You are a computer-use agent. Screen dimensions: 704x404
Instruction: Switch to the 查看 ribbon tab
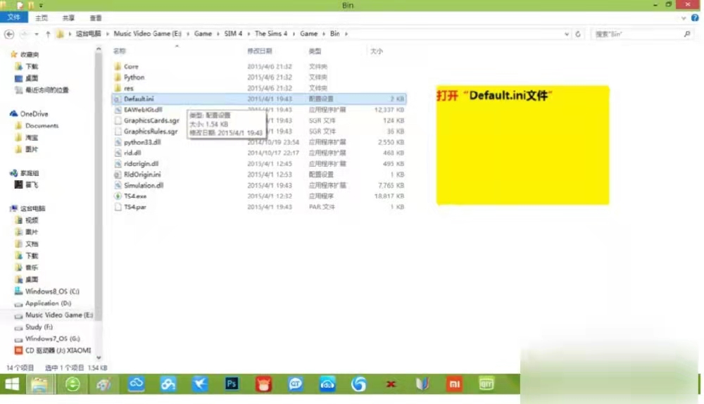pos(96,18)
